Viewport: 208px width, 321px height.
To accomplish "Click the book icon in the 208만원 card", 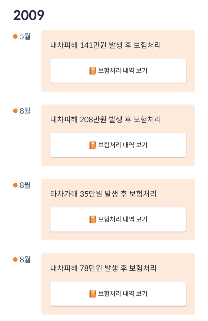I will pos(93,145).
